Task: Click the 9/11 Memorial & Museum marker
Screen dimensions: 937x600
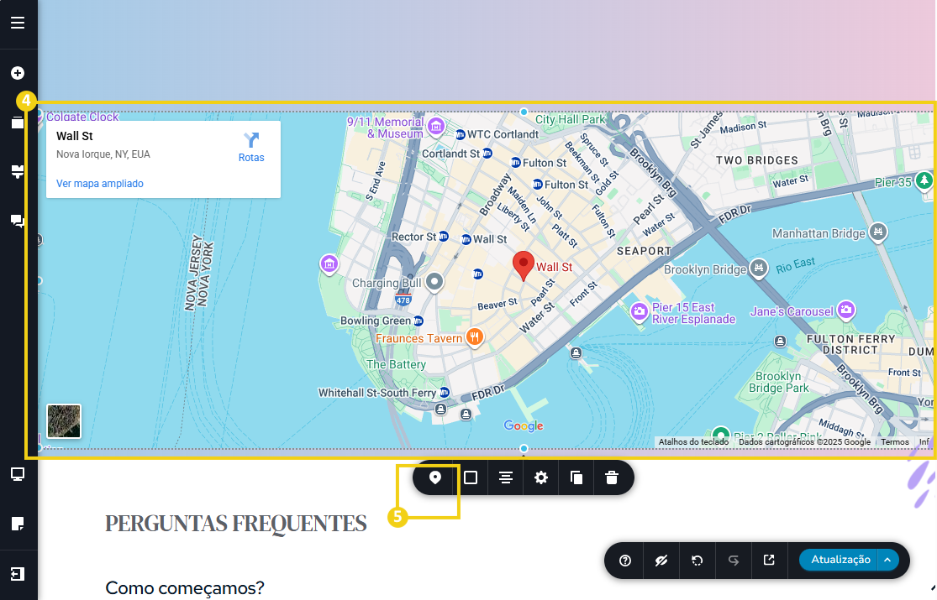Action: click(436, 126)
